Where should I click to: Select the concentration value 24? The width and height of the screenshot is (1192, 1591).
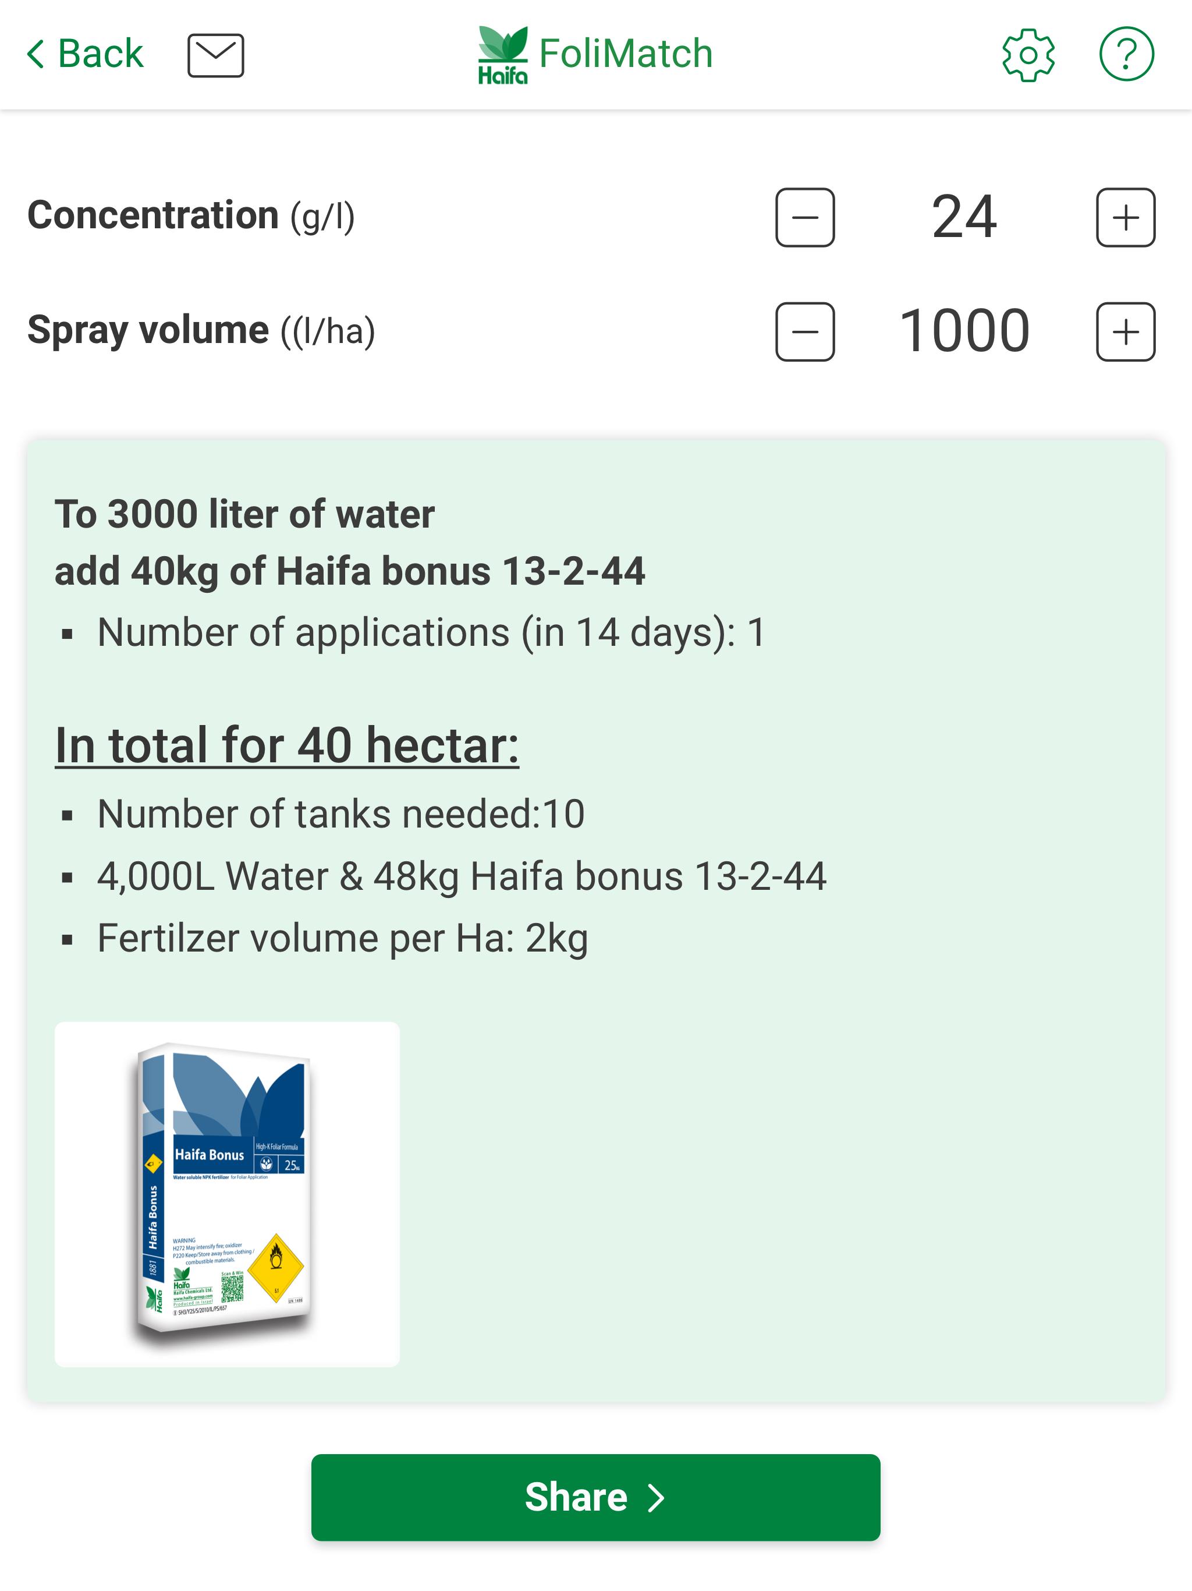click(x=964, y=217)
